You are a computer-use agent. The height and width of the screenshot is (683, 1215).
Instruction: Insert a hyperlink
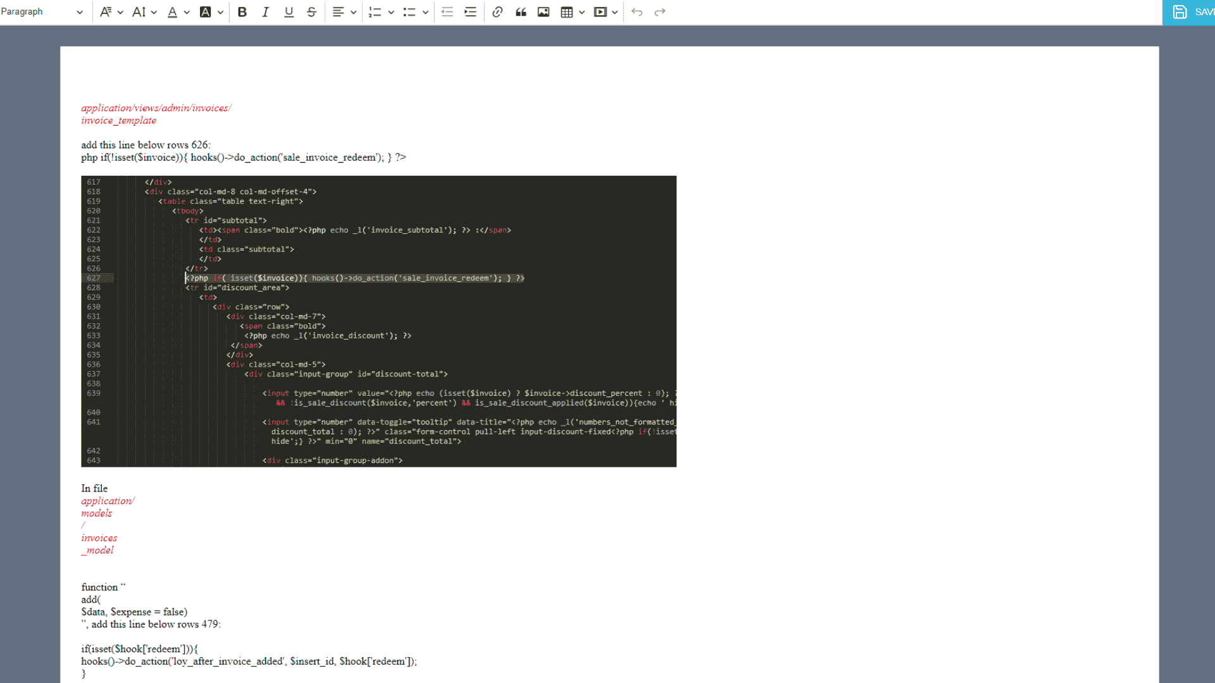[x=497, y=12]
